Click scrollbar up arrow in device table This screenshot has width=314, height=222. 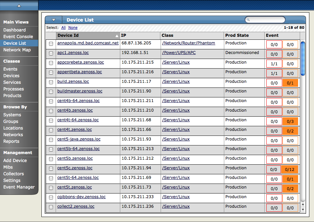click(303, 204)
